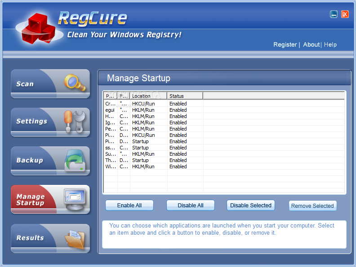Select the 'egui' startup row
The width and height of the screenshot is (356, 267).
[x=224, y=110]
